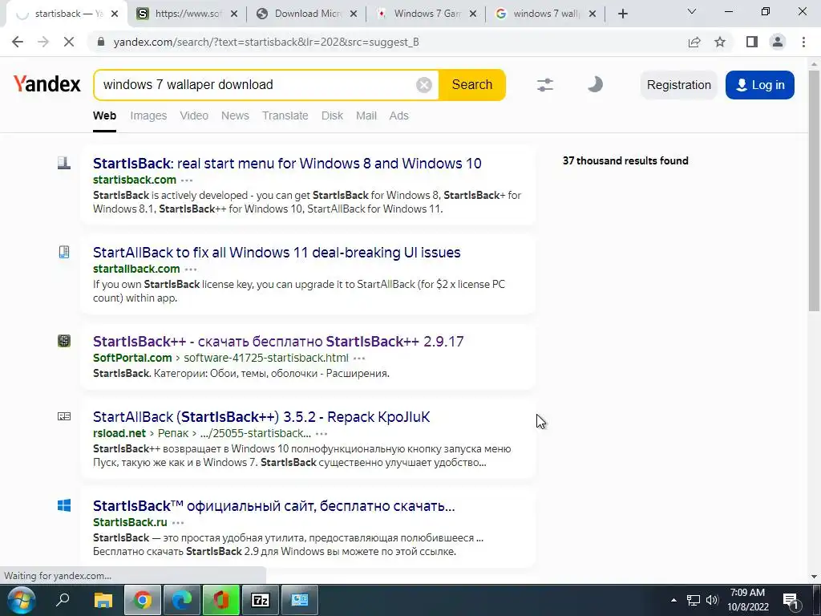Click the vertical page scrollbar thumb

click(x=815, y=190)
